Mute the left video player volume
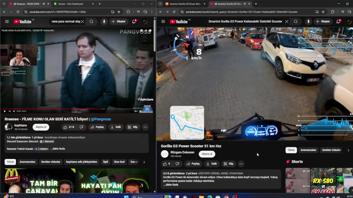 (14, 111)
